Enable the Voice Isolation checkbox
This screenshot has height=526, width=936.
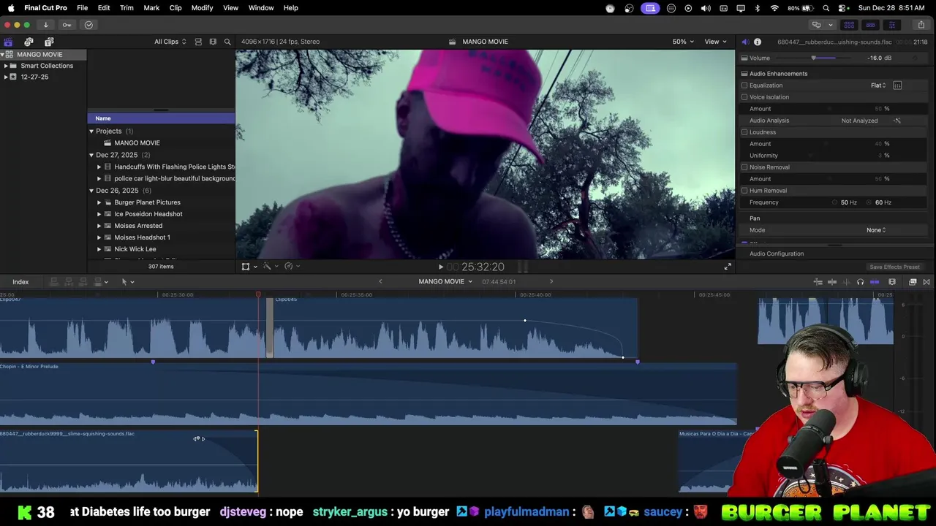tap(744, 97)
